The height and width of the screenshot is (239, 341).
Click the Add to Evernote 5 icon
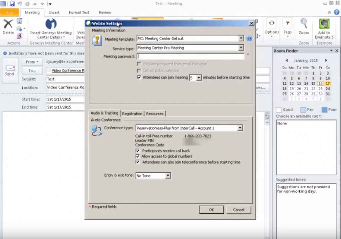point(324,24)
